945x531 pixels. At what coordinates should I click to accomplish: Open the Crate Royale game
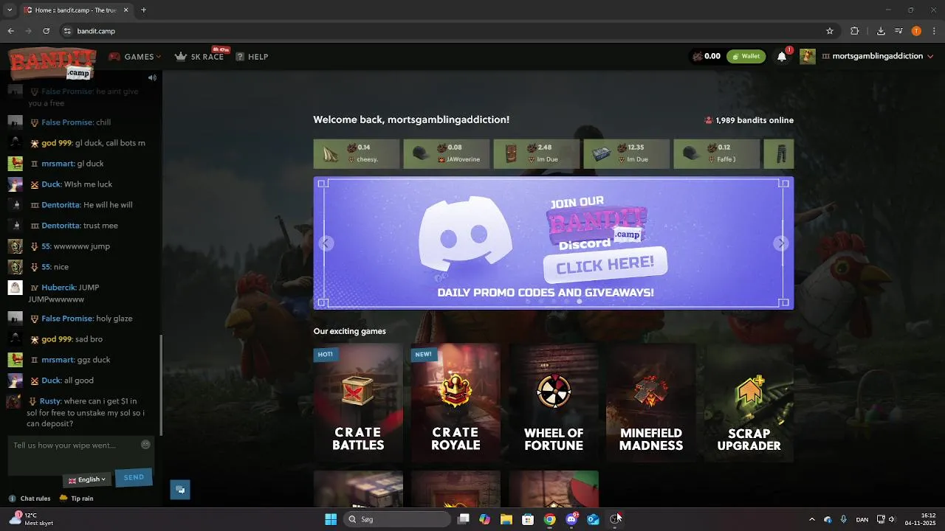tap(456, 402)
